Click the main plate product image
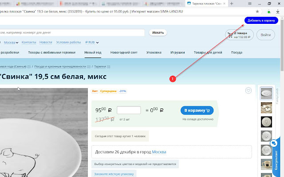 (x=44, y=133)
